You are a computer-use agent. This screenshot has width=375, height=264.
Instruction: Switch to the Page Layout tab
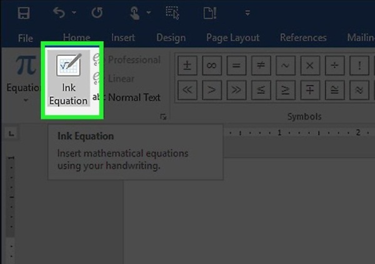click(x=232, y=38)
